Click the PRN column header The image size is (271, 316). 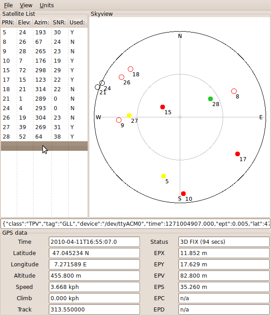[8, 22]
